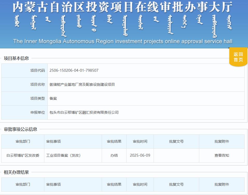Click the approval date 2025-06-09
Viewport: 248px width, 195px height.
coord(140,155)
